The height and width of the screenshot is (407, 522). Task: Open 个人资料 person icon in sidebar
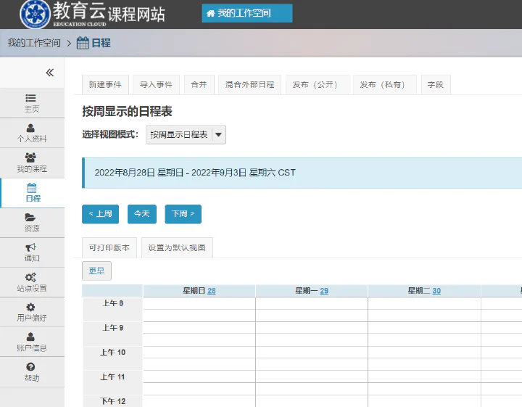click(x=30, y=128)
